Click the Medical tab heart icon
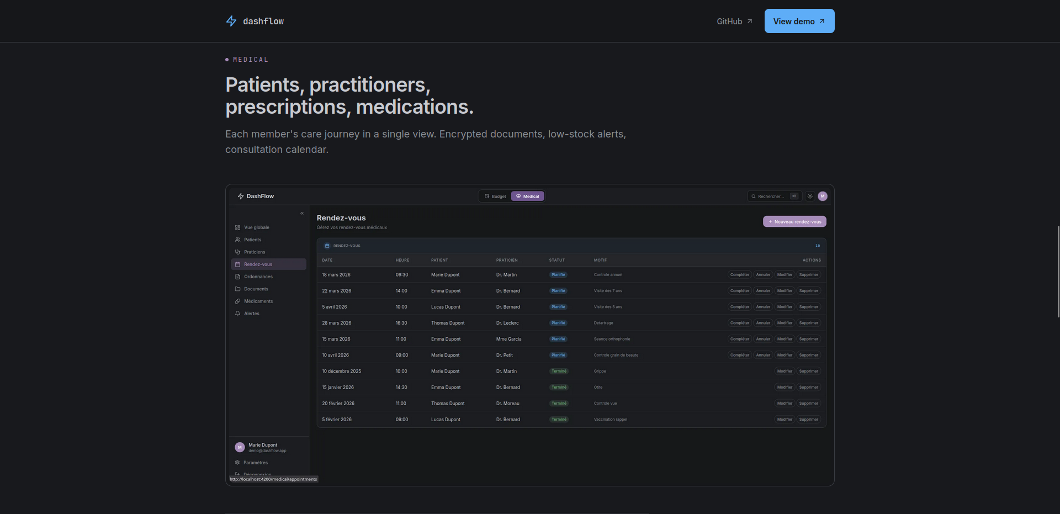 coord(518,196)
